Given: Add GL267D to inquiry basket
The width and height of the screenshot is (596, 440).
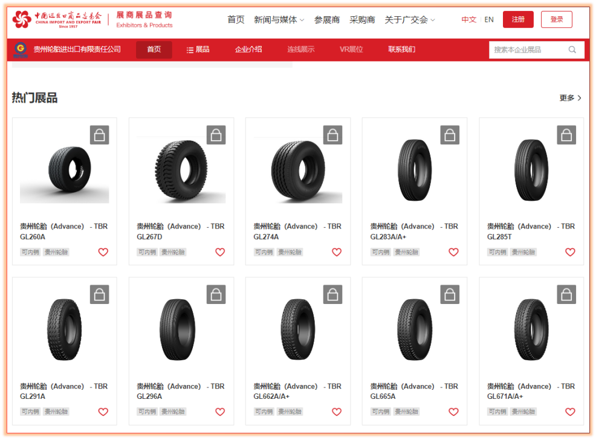Looking at the screenshot, I should 216,135.
